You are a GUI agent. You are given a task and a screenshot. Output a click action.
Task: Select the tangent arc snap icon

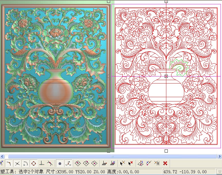[26, 163]
